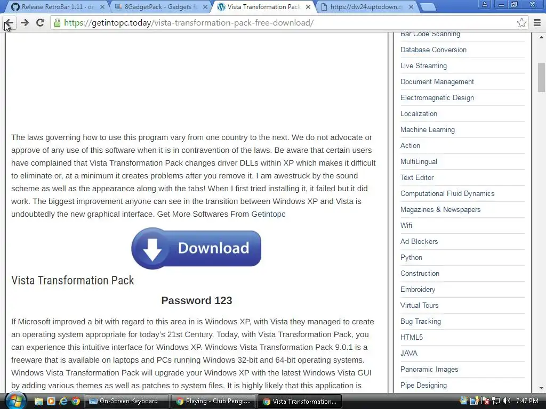Switch to On-Screen Keyboard taskbar button
The image size is (546, 409).
(x=127, y=402)
